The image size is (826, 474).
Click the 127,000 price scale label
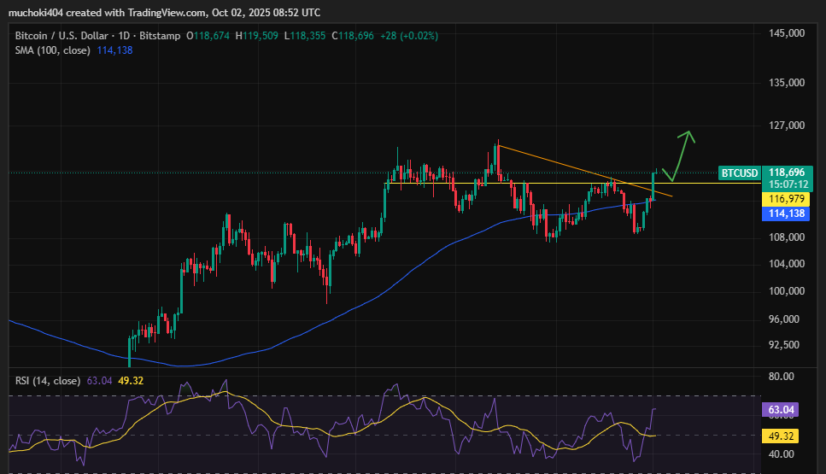click(788, 126)
